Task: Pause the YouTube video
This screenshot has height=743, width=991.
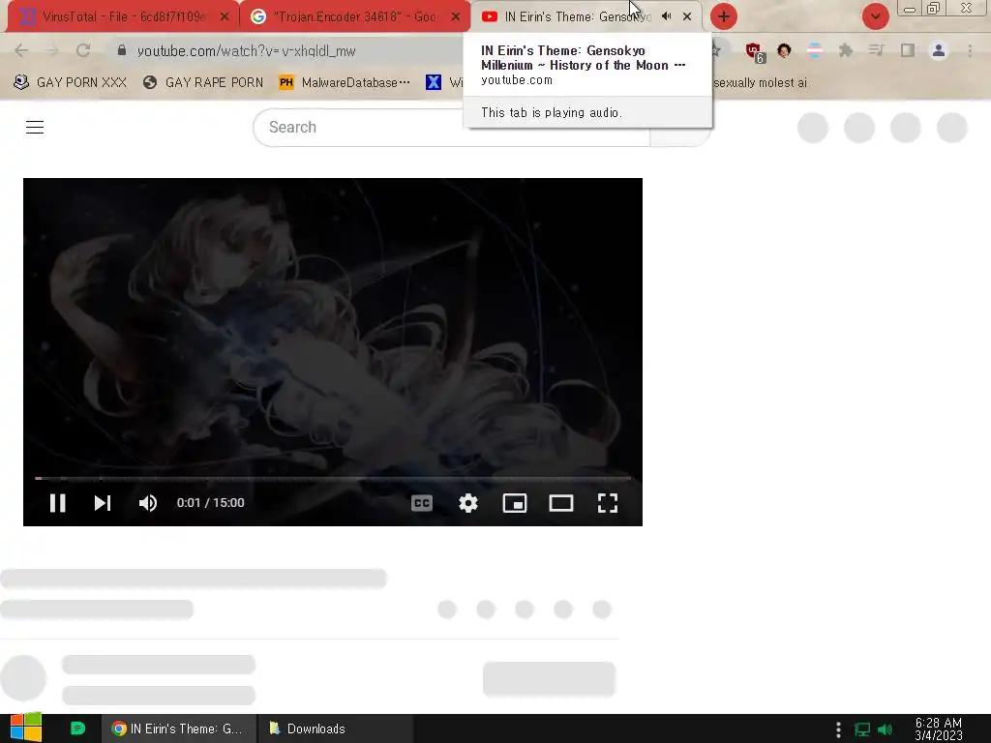Action: click(x=57, y=503)
